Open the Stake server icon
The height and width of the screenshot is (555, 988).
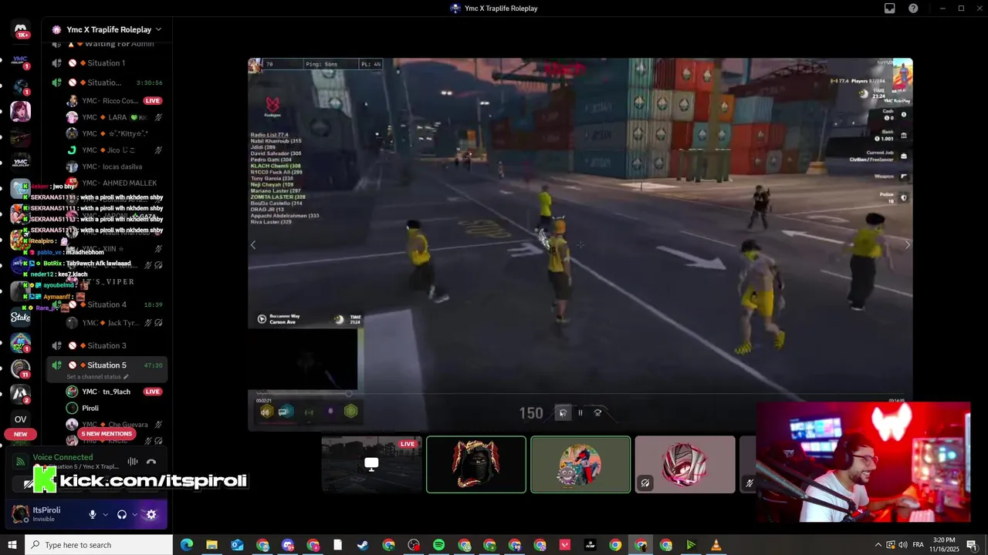21,317
